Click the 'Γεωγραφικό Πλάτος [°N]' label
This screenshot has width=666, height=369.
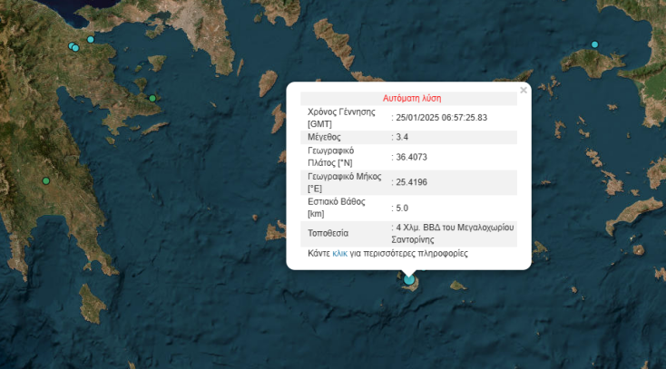332,156
